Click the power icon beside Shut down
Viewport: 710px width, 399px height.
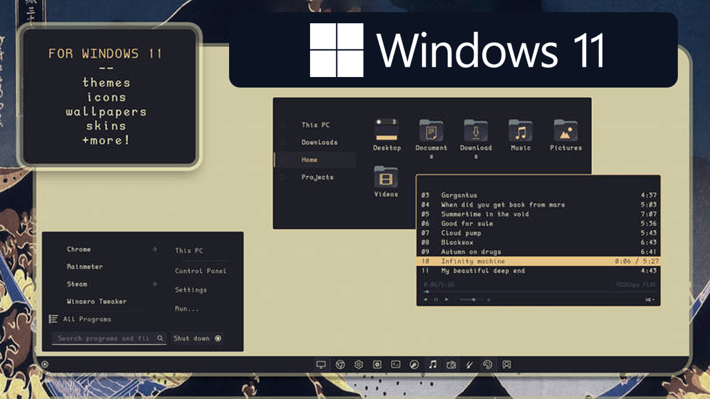[x=218, y=338]
